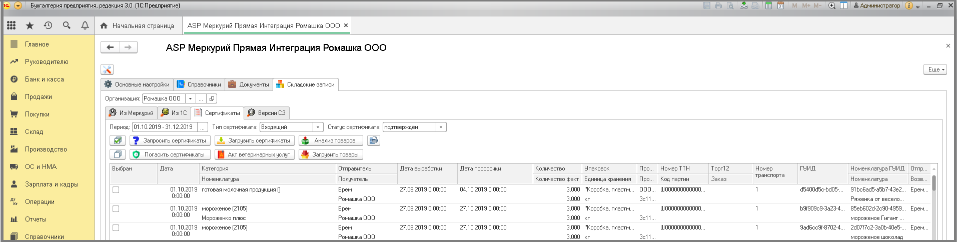Open the sections menu grid icon
The image size is (957, 242).
11,25
